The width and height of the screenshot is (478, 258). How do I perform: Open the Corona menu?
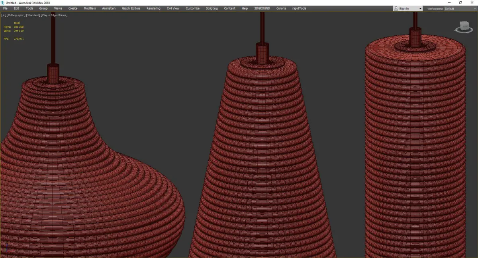[281, 8]
